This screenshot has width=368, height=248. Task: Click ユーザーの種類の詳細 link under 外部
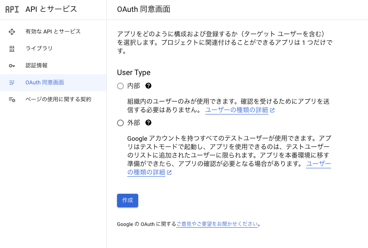coord(146,173)
